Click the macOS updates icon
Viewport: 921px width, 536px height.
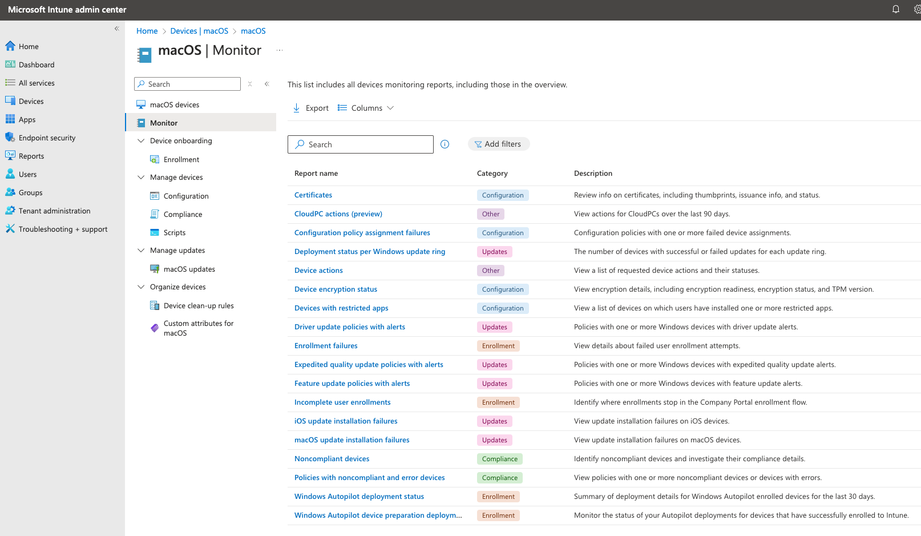pos(155,269)
